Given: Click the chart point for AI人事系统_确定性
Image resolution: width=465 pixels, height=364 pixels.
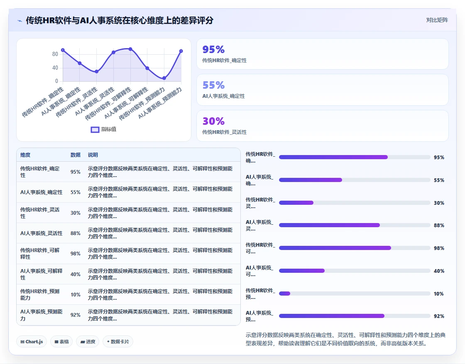Looking at the screenshot, I should [80, 63].
